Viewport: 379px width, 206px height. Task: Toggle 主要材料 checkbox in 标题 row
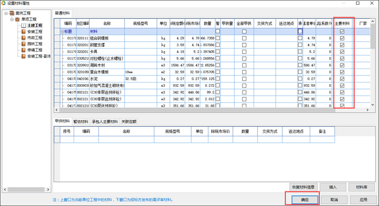coord(342,31)
